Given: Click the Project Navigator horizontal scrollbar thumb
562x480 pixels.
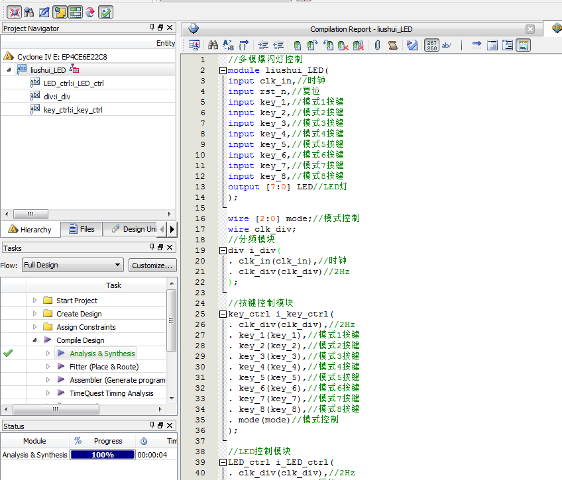Looking at the screenshot, I should [30, 214].
